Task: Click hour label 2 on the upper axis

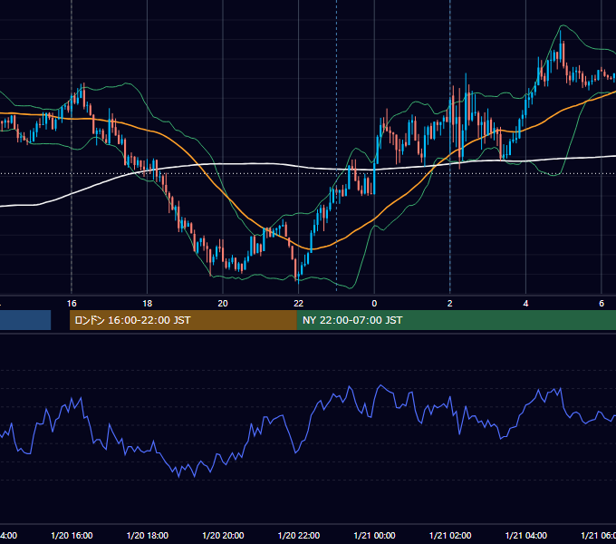Action: click(x=450, y=304)
